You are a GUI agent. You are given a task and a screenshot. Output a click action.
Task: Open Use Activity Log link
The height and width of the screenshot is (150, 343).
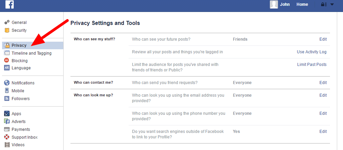tap(312, 52)
